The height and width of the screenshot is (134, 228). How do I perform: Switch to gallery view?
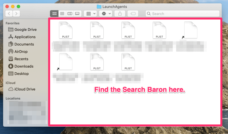(77, 14)
